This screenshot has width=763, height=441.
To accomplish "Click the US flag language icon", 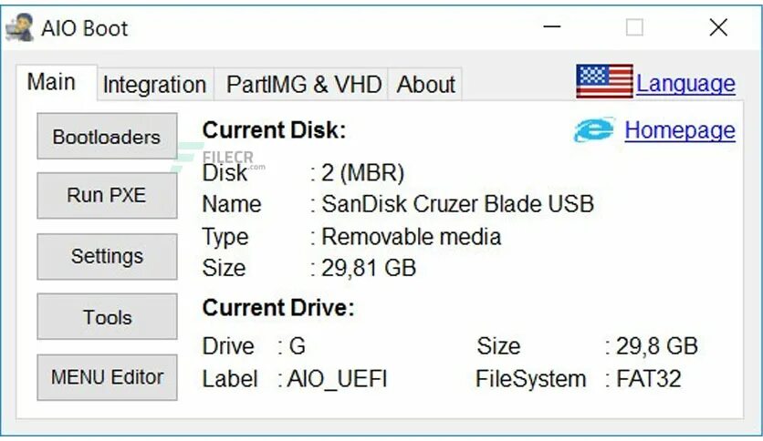I will 604,83.
